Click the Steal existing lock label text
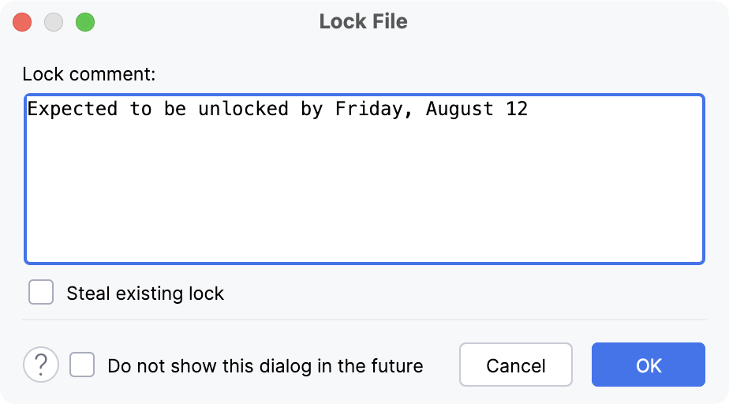The height and width of the screenshot is (404, 729). [145, 294]
